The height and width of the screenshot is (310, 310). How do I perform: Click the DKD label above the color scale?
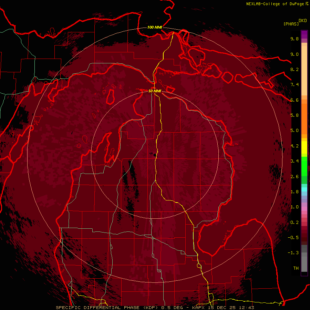coord(303,21)
